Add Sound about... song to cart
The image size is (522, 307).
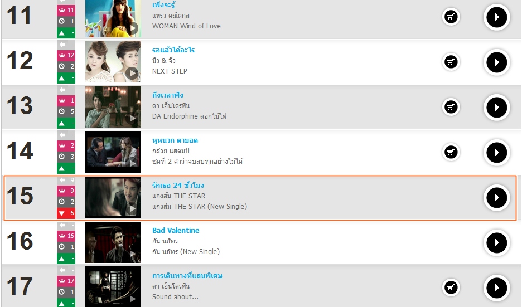pyautogui.click(x=451, y=287)
